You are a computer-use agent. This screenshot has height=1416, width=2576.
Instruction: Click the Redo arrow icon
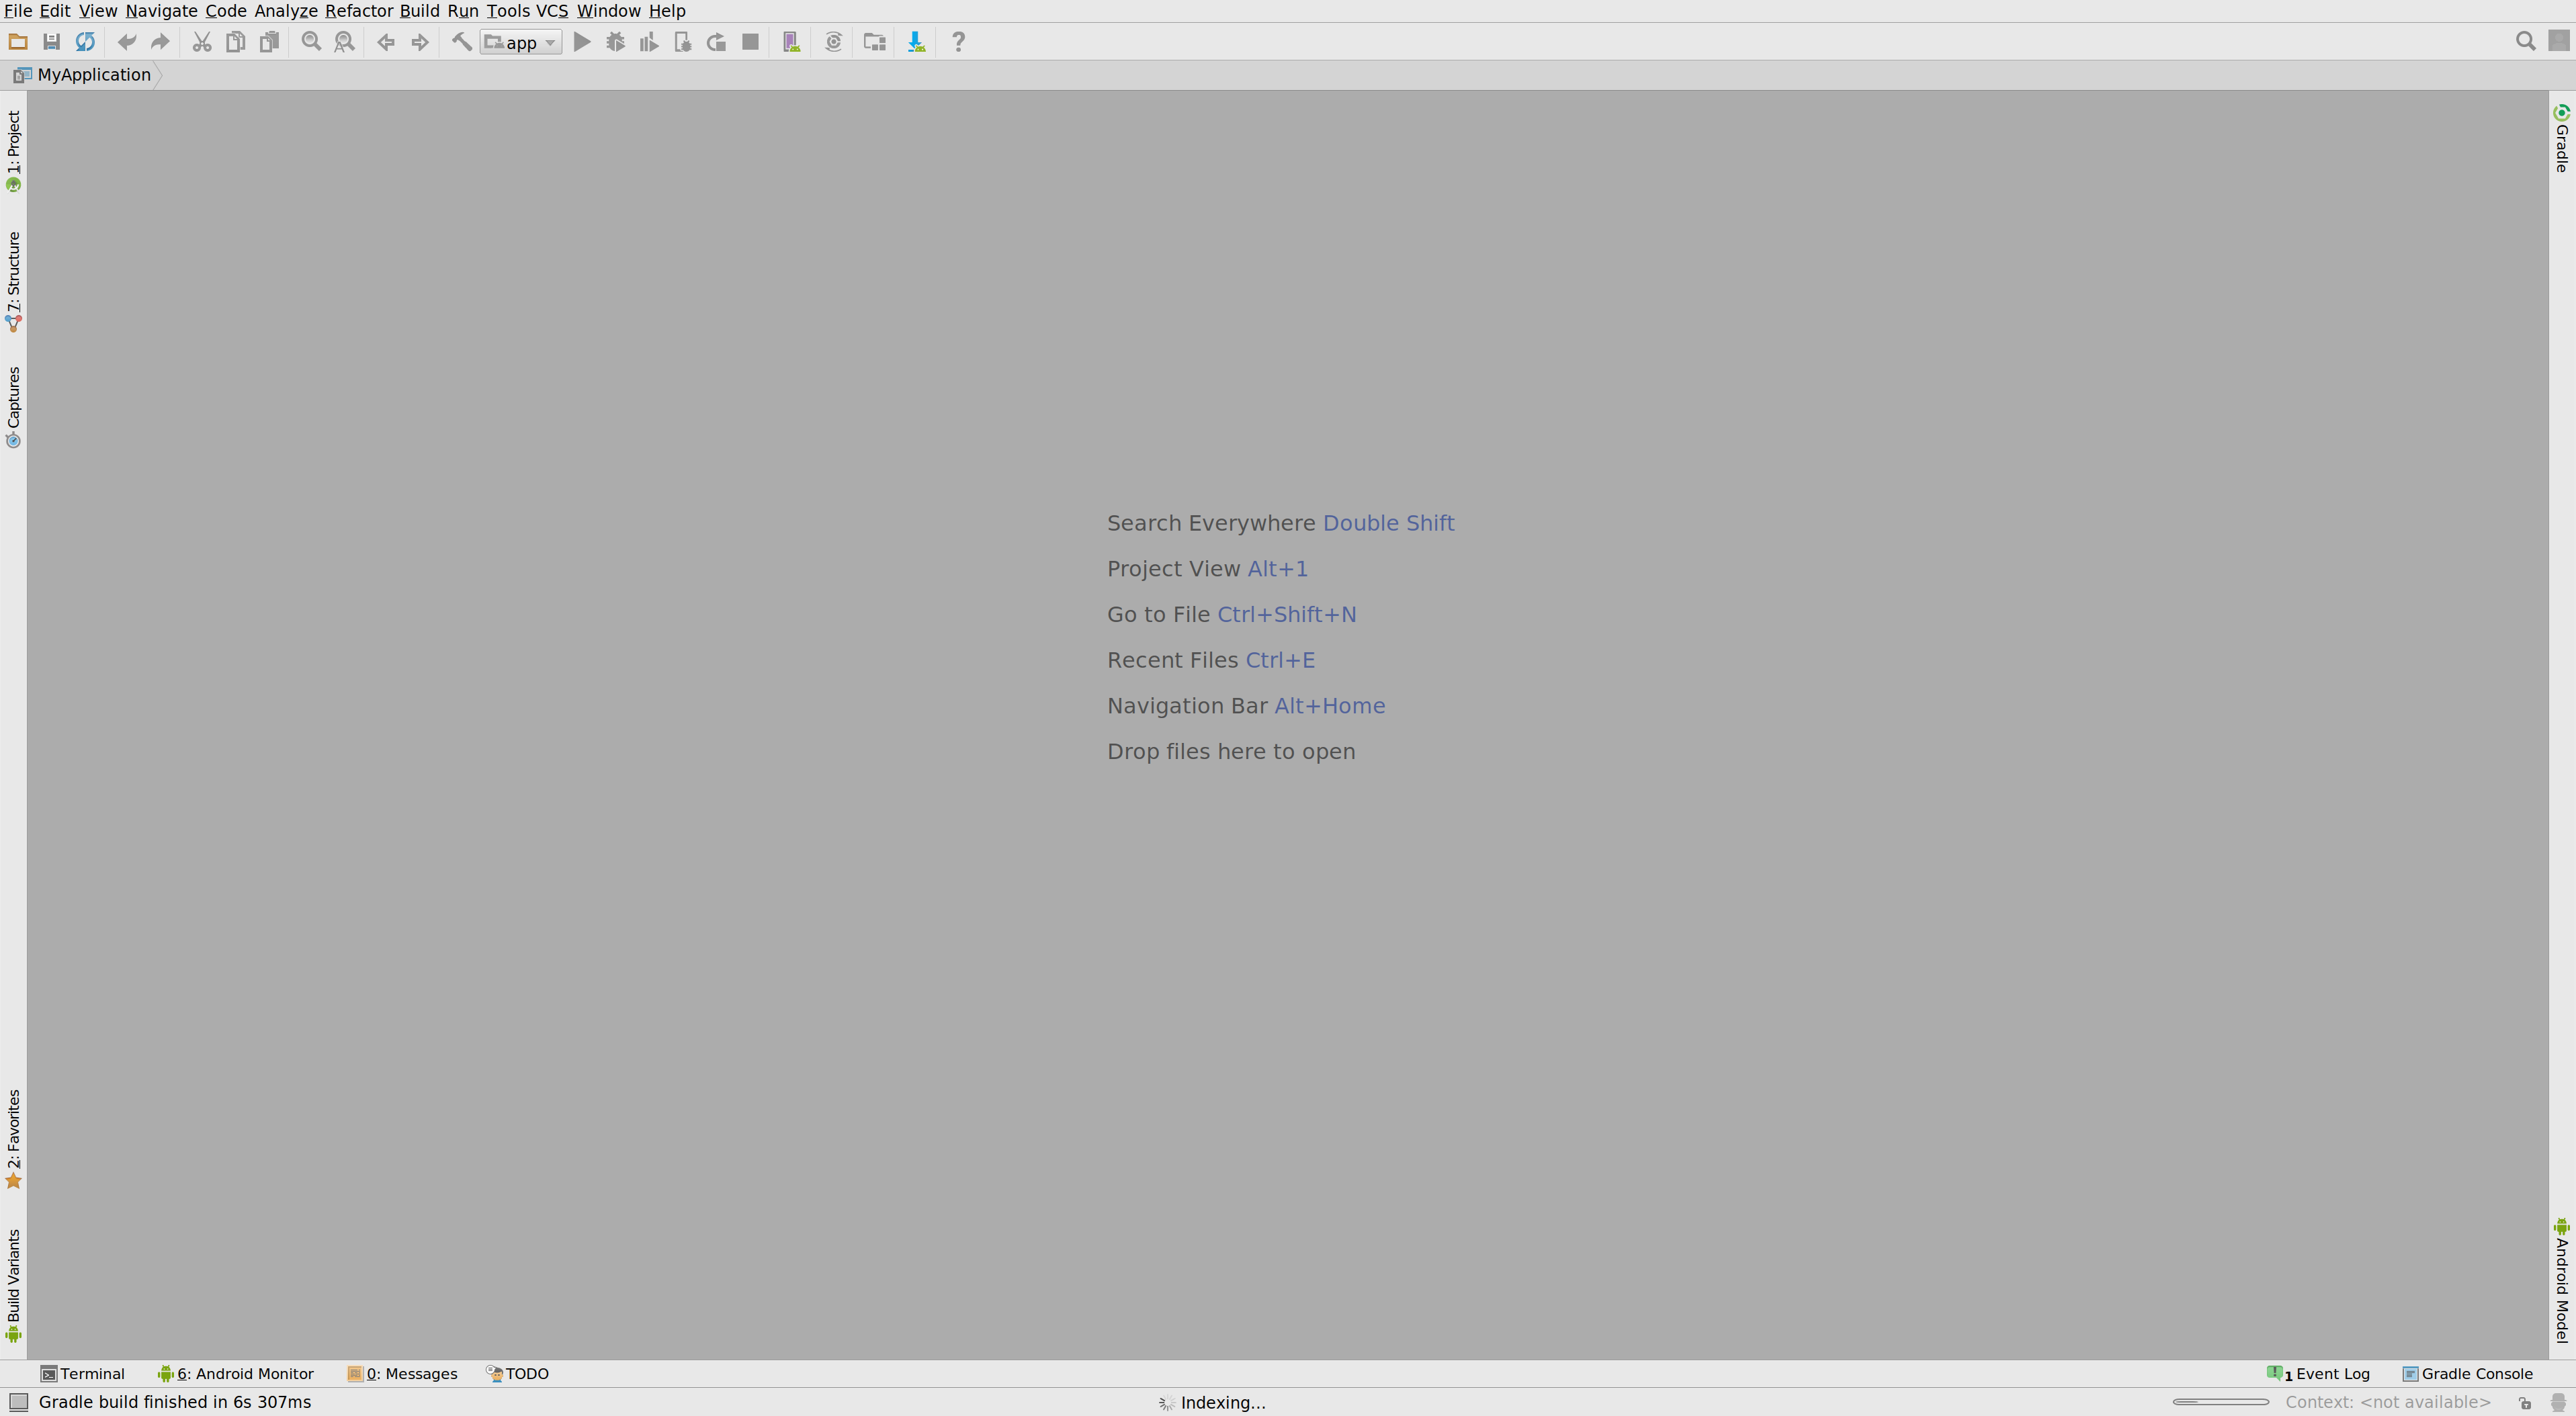[x=160, y=42]
